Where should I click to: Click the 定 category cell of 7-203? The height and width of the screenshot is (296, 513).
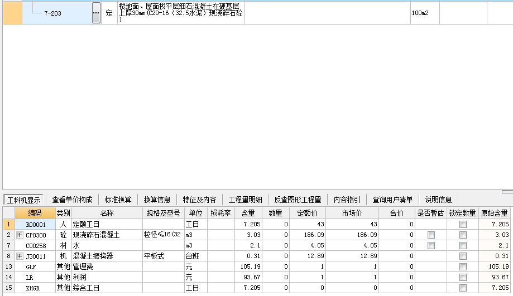pyautogui.click(x=109, y=13)
